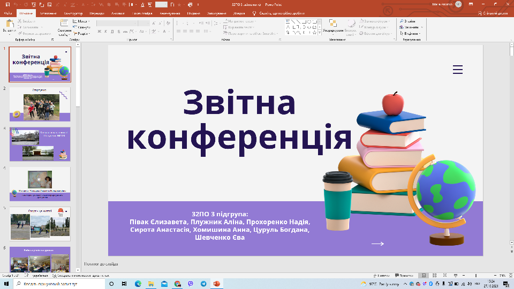Image resolution: width=514 pixels, height=289 pixels.
Task: Click the Вставити (Paste) clipboard icon
Action: [x=9, y=26]
